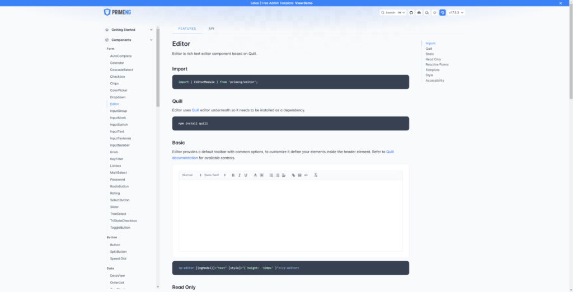Viewport: 573px width, 292px height.
Task: Insert a link using the editor toolbar
Action: point(293,176)
